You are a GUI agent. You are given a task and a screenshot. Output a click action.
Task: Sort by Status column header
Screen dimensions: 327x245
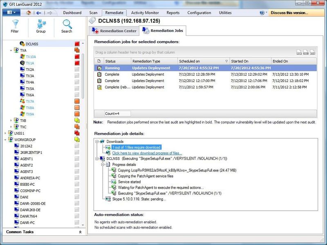point(117,61)
